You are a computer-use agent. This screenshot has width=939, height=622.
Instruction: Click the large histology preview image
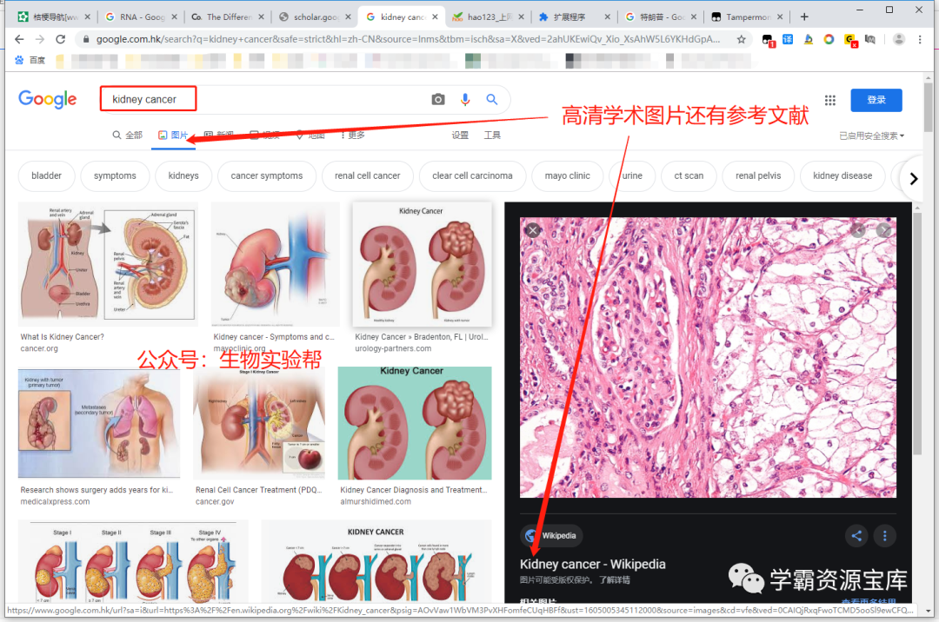point(708,358)
